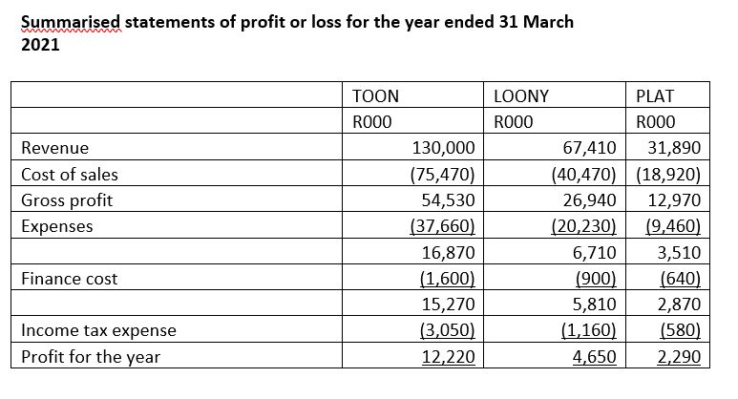738x399 pixels.
Task: Click the Revenue row label
Action: point(55,148)
